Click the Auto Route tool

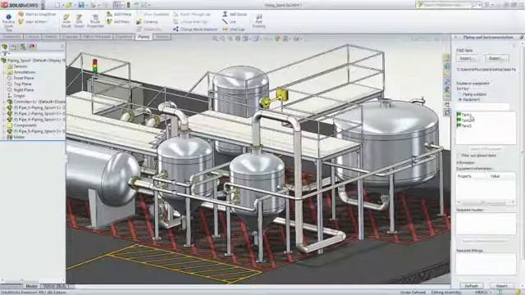66,20
